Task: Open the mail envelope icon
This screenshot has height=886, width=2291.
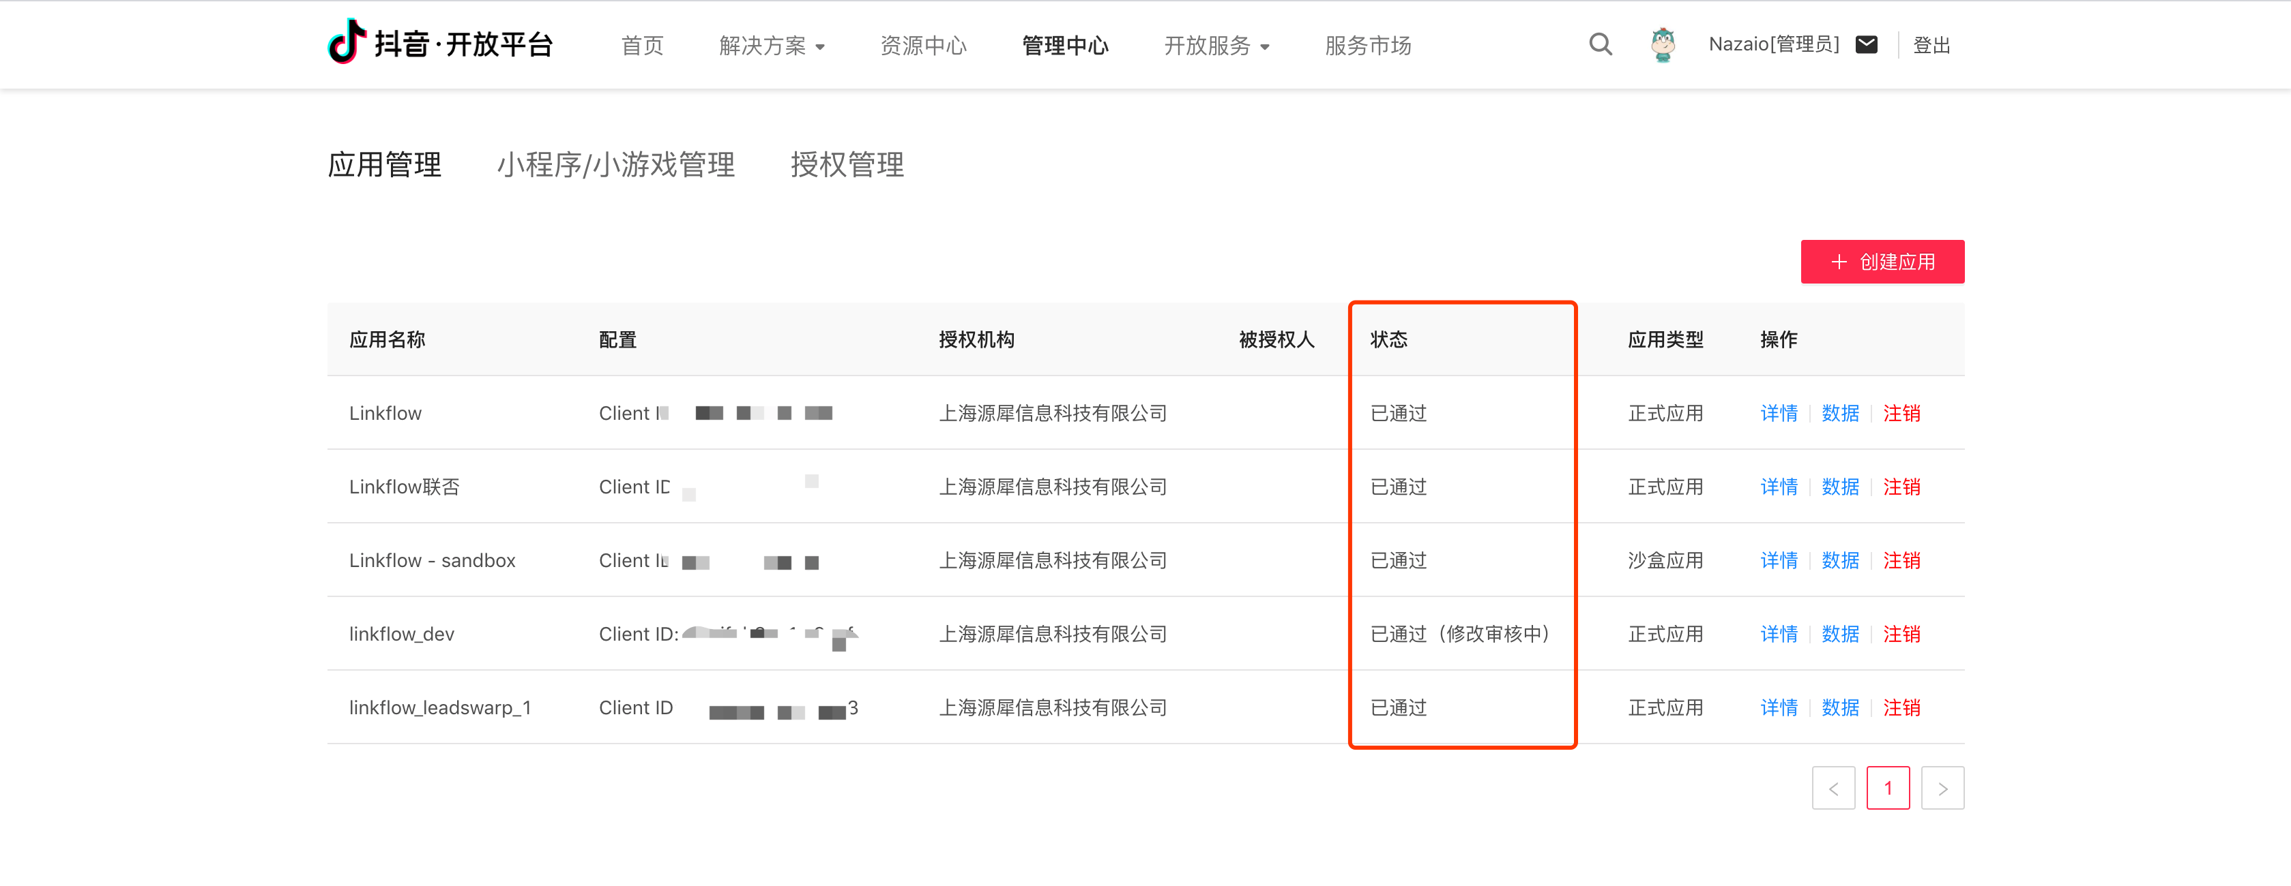Action: (1867, 44)
